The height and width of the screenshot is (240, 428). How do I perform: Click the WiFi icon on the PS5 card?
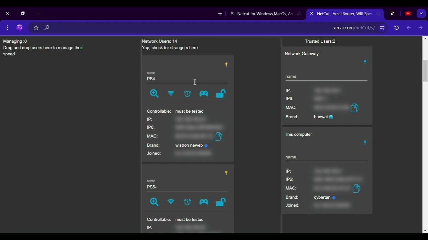tap(171, 202)
